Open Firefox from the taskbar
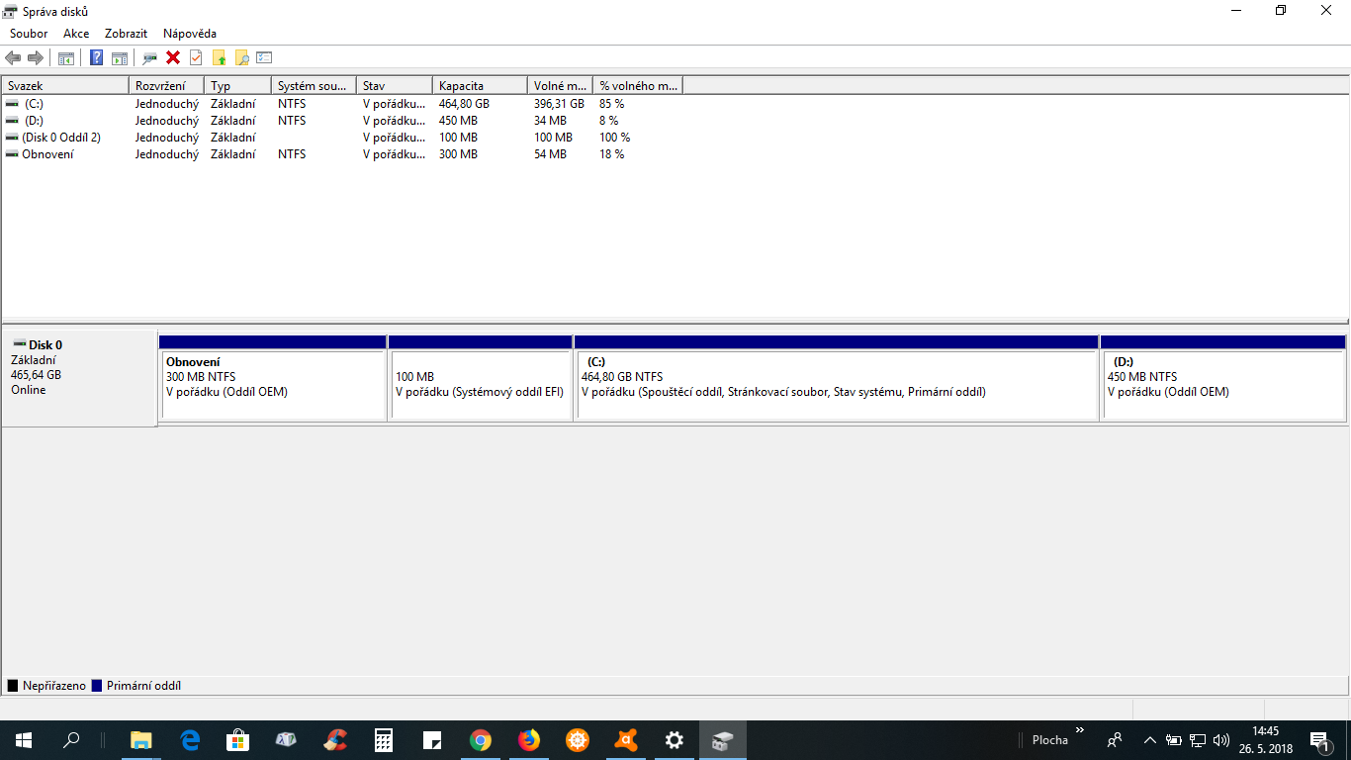 tap(529, 740)
